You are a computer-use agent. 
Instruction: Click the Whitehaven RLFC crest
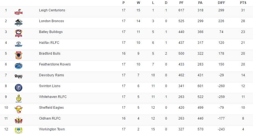tap(19, 98)
